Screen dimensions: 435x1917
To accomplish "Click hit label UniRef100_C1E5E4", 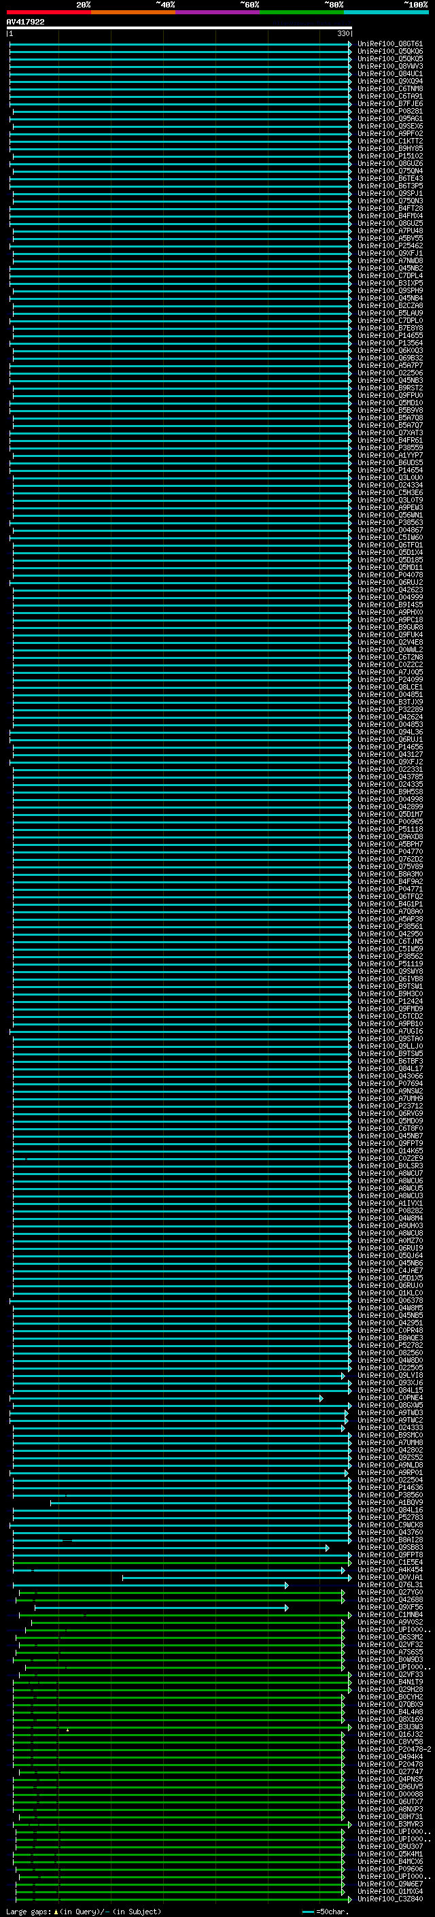I will [389, 1562].
